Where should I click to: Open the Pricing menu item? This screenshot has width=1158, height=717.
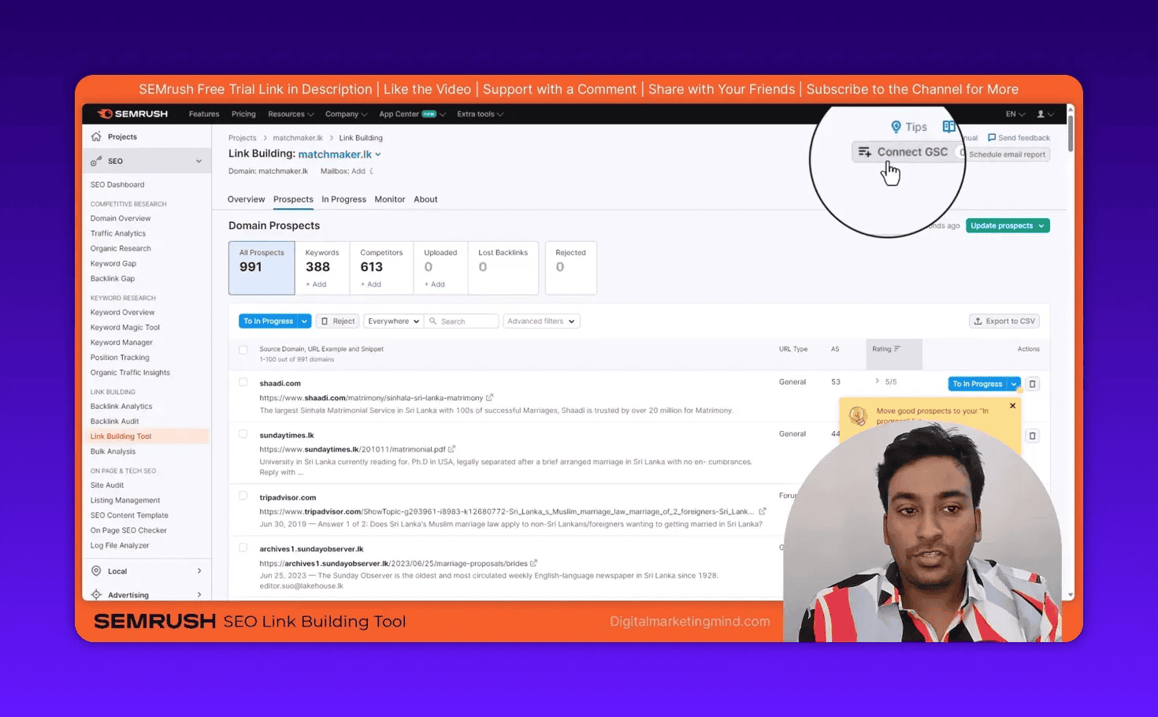pyautogui.click(x=243, y=113)
